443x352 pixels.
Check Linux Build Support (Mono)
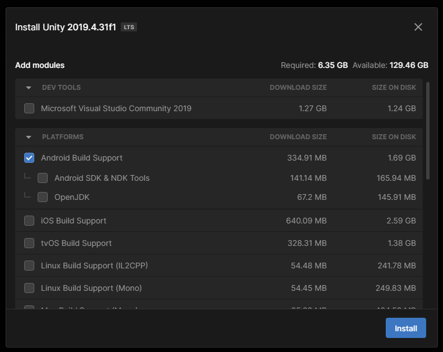(x=29, y=288)
